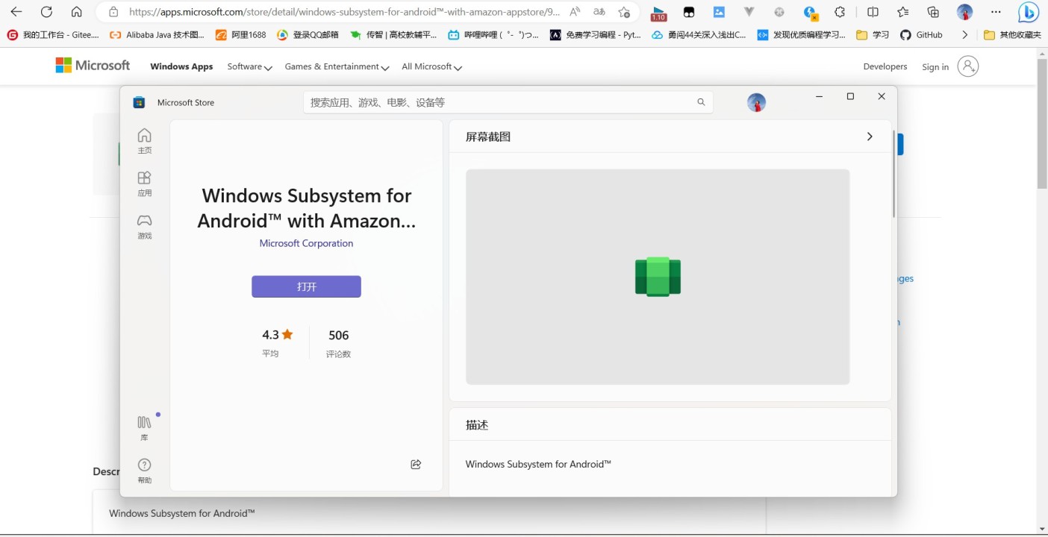Open Apps (应用) in Microsoft Store sidebar
Image resolution: width=1048 pixels, height=537 pixels.
[x=145, y=183]
